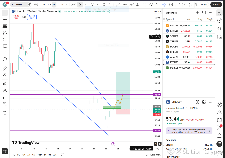Click the BUY 53.44 button
Viewport: 225px width, 158px height.
pyautogui.click(x=32, y=17)
